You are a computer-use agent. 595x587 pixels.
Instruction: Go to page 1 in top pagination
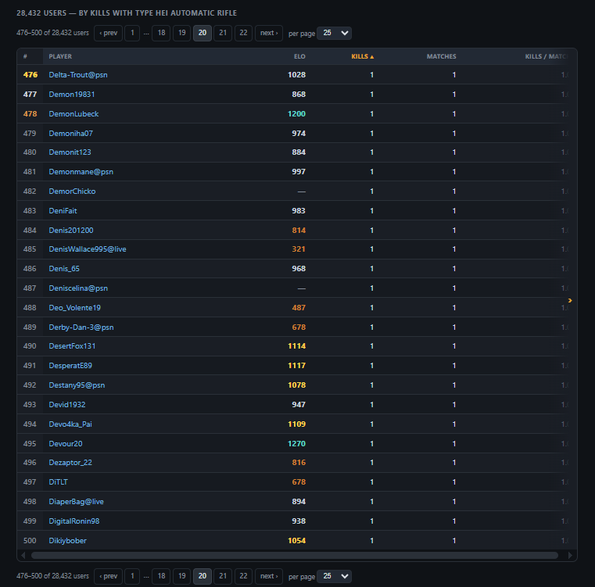coord(132,33)
